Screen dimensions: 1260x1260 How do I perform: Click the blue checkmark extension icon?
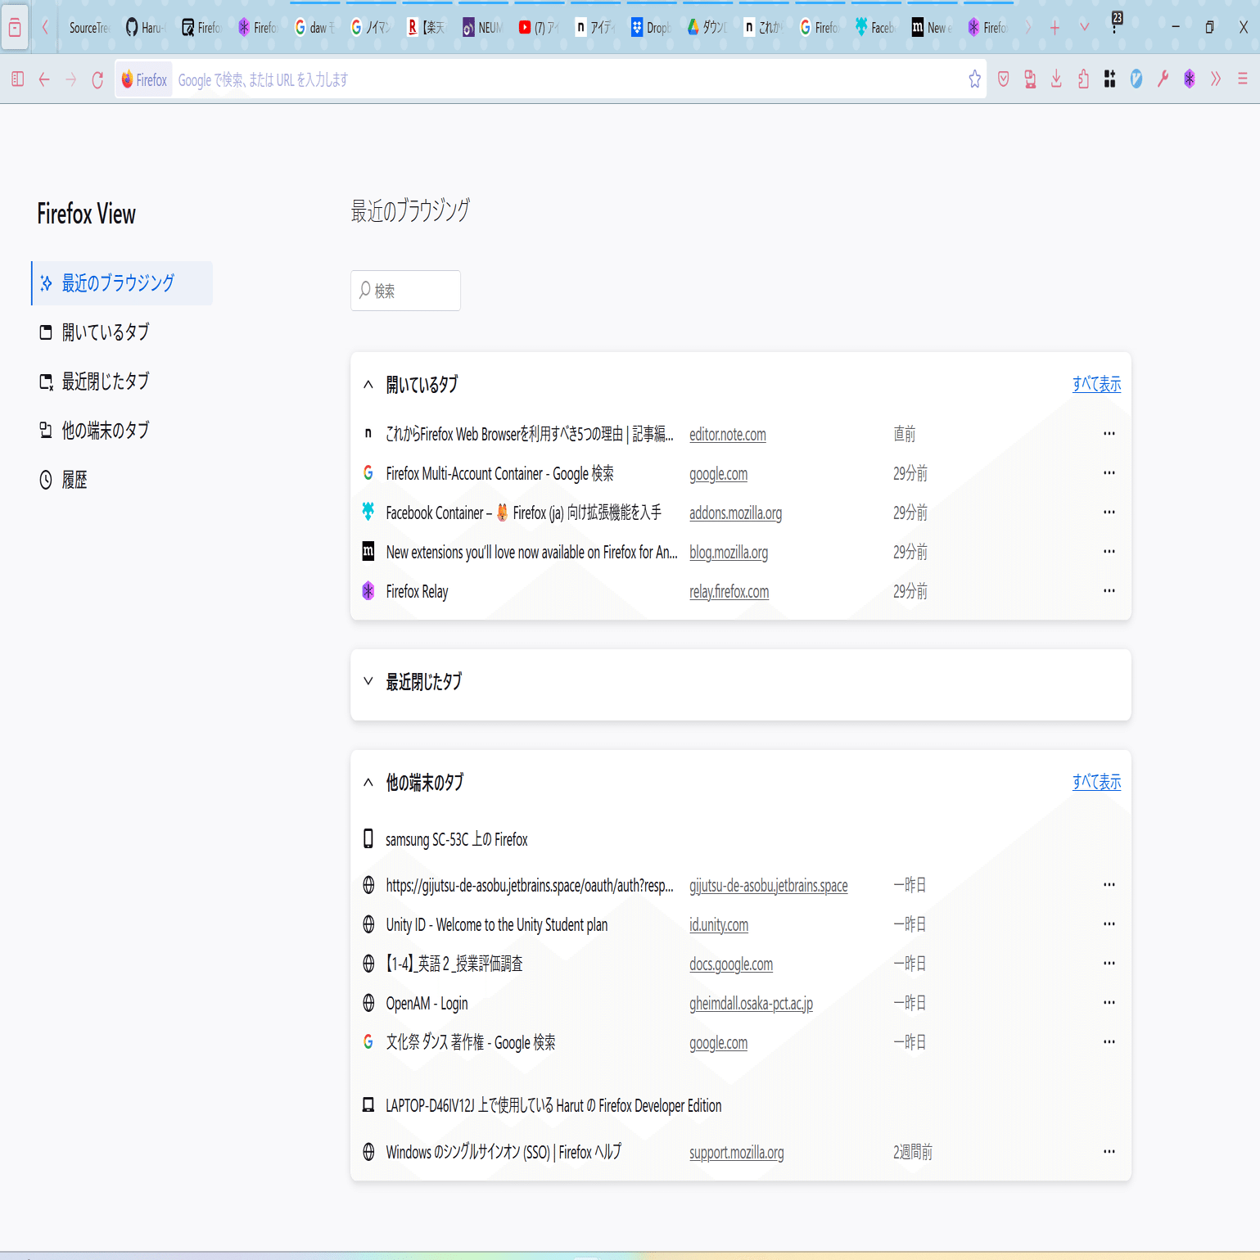point(1136,79)
